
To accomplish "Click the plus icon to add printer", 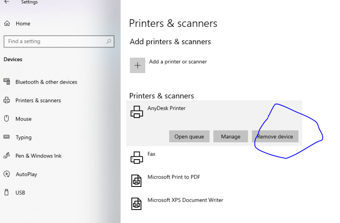I will 138,66.
